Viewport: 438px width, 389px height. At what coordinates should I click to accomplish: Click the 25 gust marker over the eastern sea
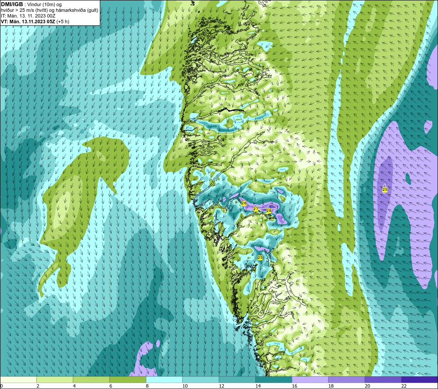[x=385, y=189]
